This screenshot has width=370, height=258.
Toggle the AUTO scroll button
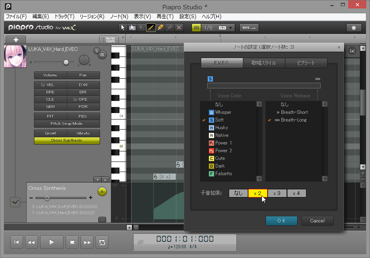[249, 28]
